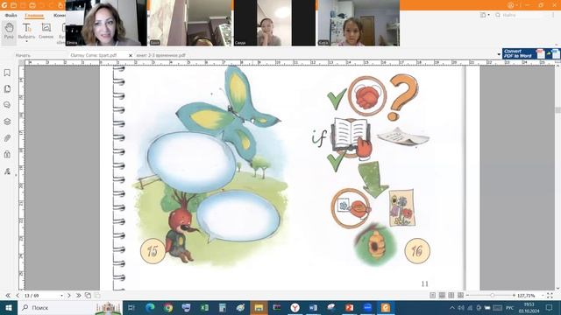
Task: Click the page number input field
Action: (x=40, y=296)
